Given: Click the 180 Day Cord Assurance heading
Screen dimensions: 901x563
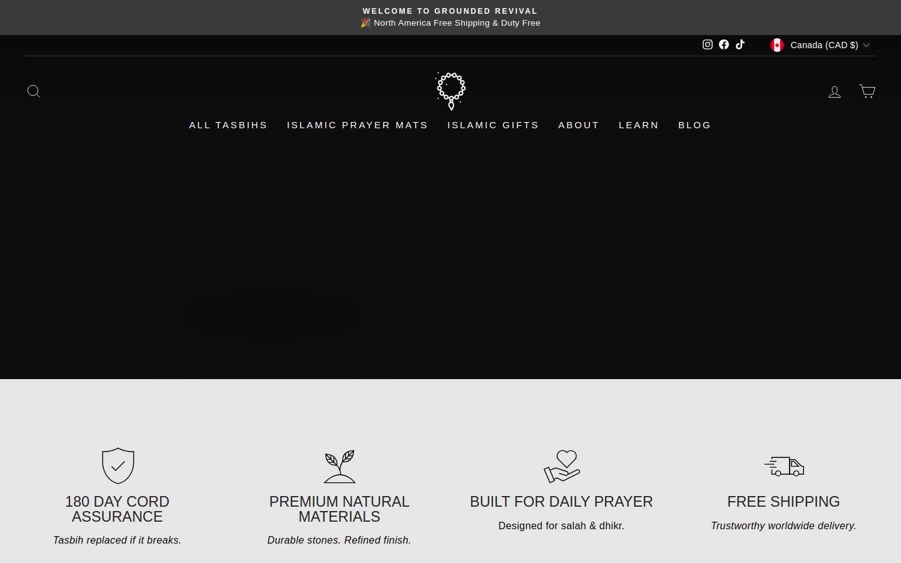Looking at the screenshot, I should (117, 509).
